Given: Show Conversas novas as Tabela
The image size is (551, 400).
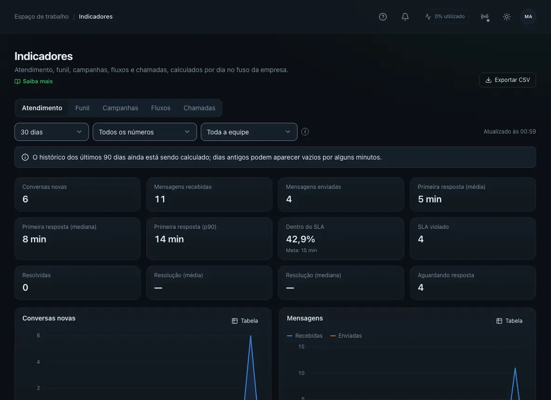Looking at the screenshot, I should [245, 321].
